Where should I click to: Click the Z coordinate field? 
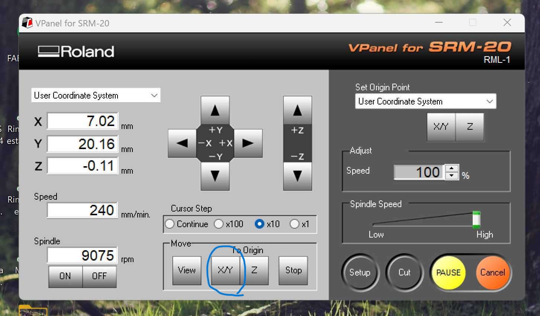tap(83, 166)
